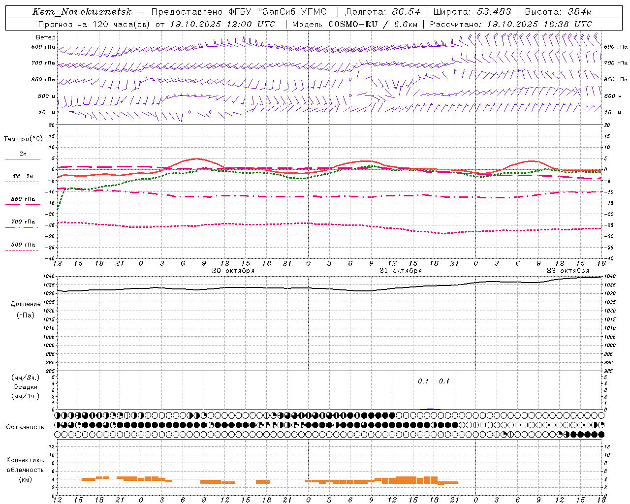Click the Конвективн. label
Screen dimensions: 630x504
[26, 460]
